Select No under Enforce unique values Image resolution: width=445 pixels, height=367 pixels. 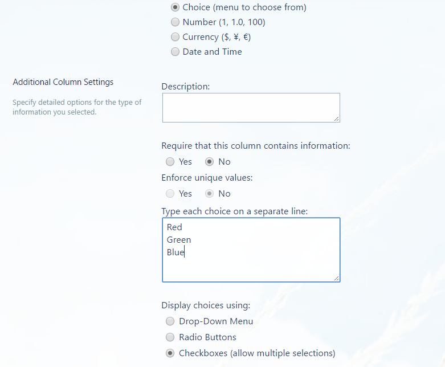point(210,194)
